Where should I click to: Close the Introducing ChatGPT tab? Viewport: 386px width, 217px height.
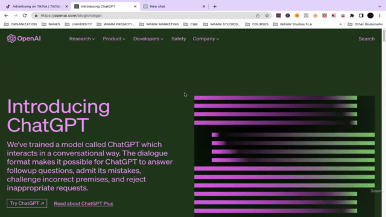pos(135,7)
